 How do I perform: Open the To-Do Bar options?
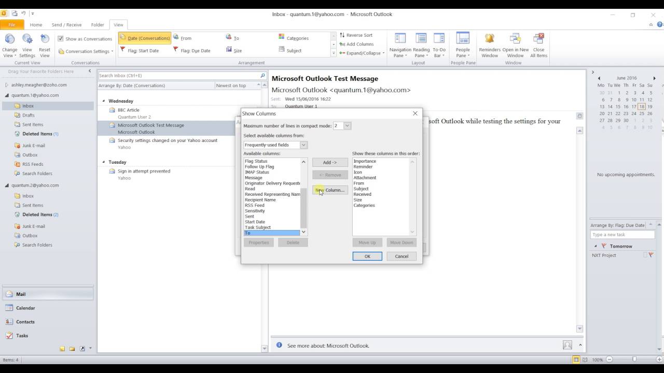[x=439, y=46]
